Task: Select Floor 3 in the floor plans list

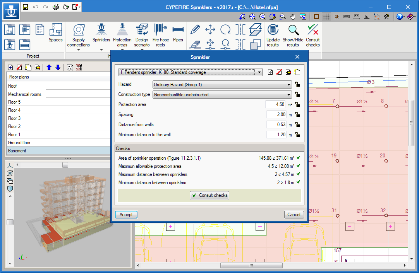Action: coord(58,118)
